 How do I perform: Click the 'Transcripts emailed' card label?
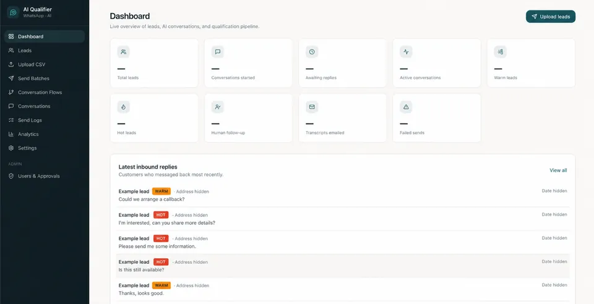[325, 133]
